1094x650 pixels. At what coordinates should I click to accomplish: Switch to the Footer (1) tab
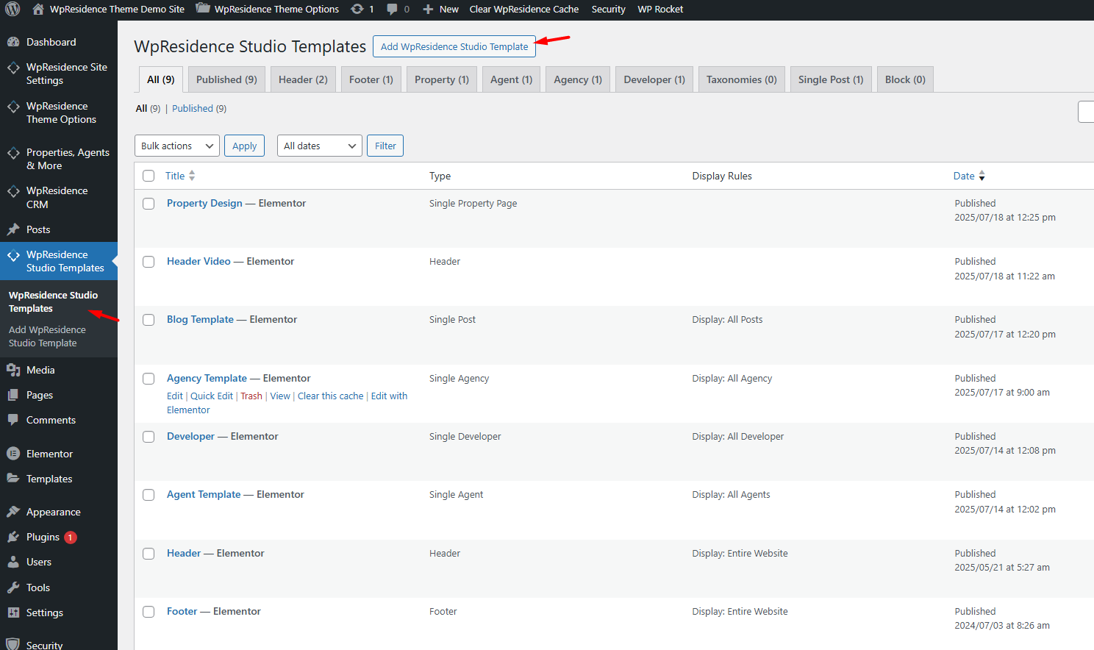pyautogui.click(x=371, y=79)
